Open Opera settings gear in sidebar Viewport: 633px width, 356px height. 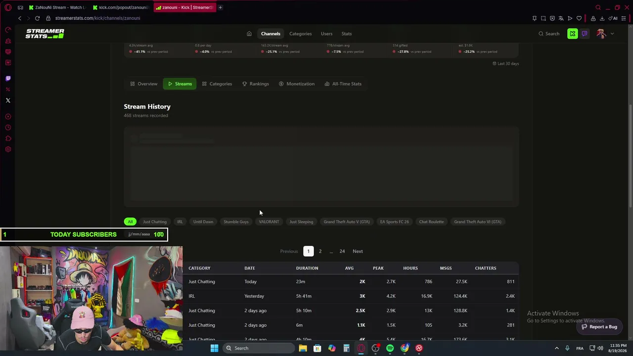tap(8, 149)
